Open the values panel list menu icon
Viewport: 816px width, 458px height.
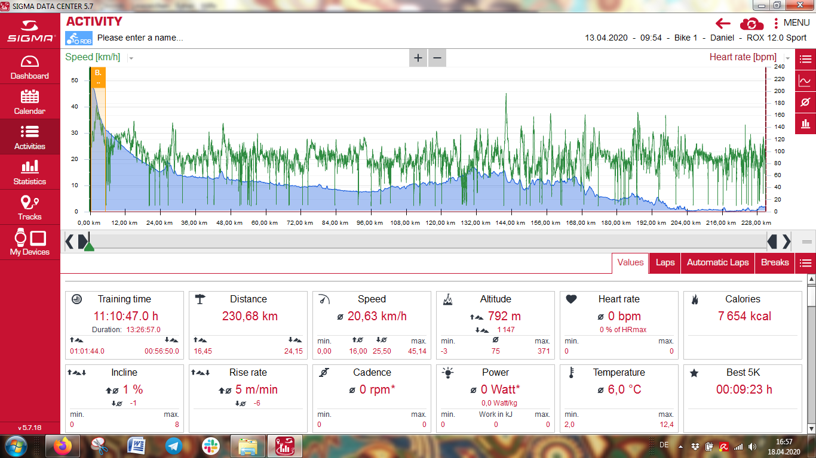(805, 262)
